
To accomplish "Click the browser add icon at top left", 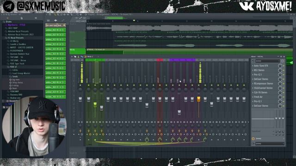I will pyautogui.click(x=7, y=18).
